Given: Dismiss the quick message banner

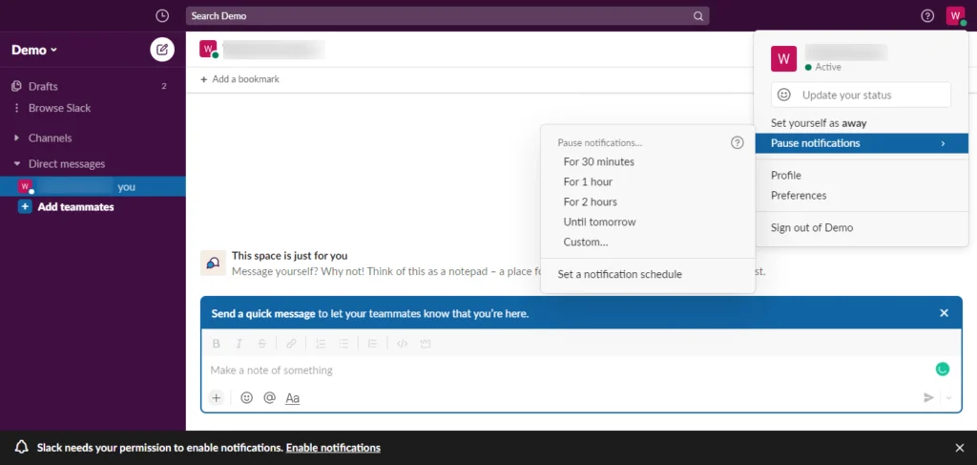Looking at the screenshot, I should (944, 313).
